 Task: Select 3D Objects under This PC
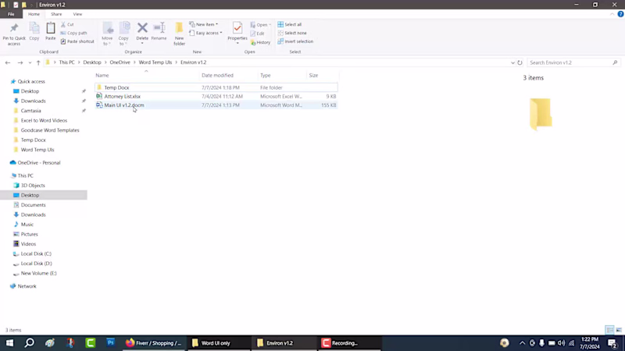33,186
